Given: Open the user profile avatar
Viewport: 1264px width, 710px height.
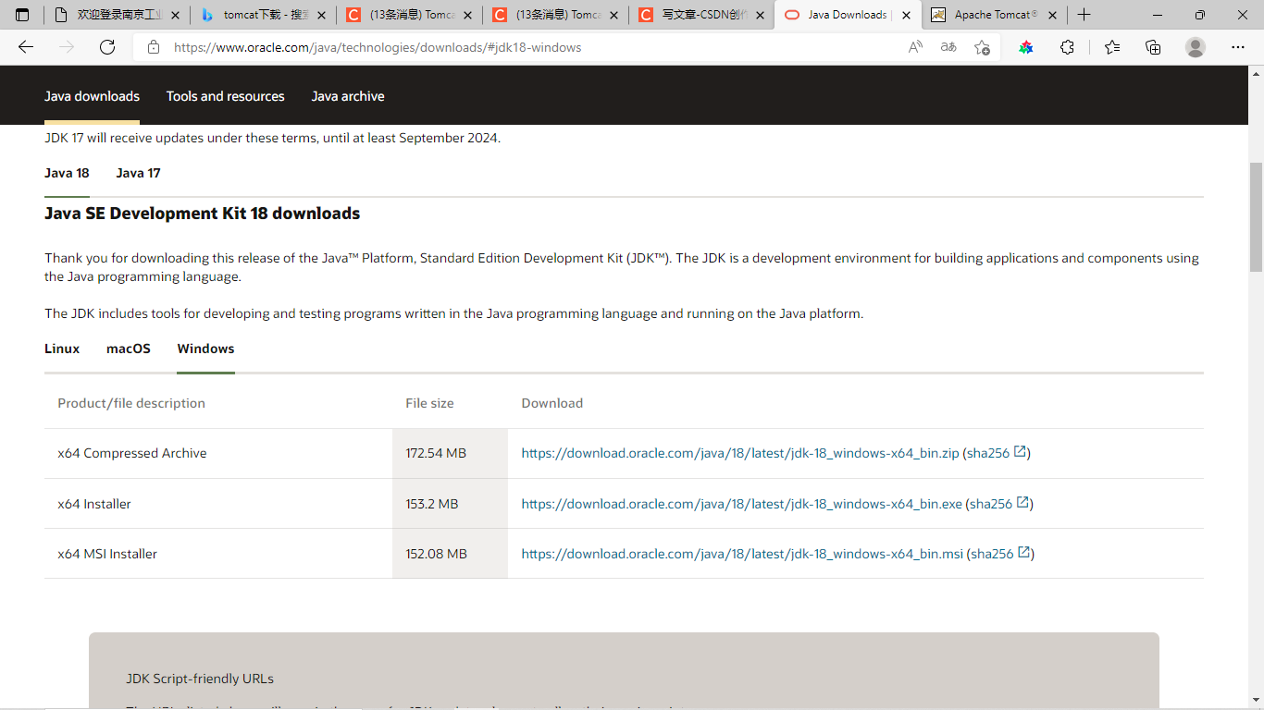Looking at the screenshot, I should point(1196,47).
